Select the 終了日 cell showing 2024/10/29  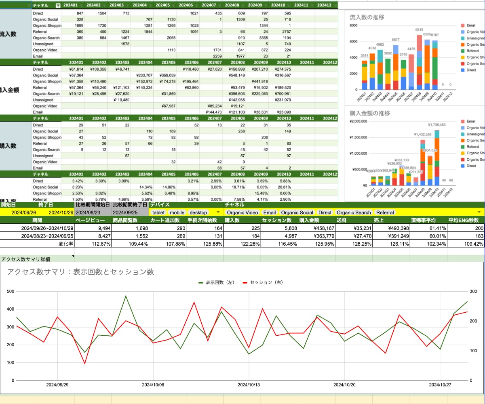tap(56, 213)
